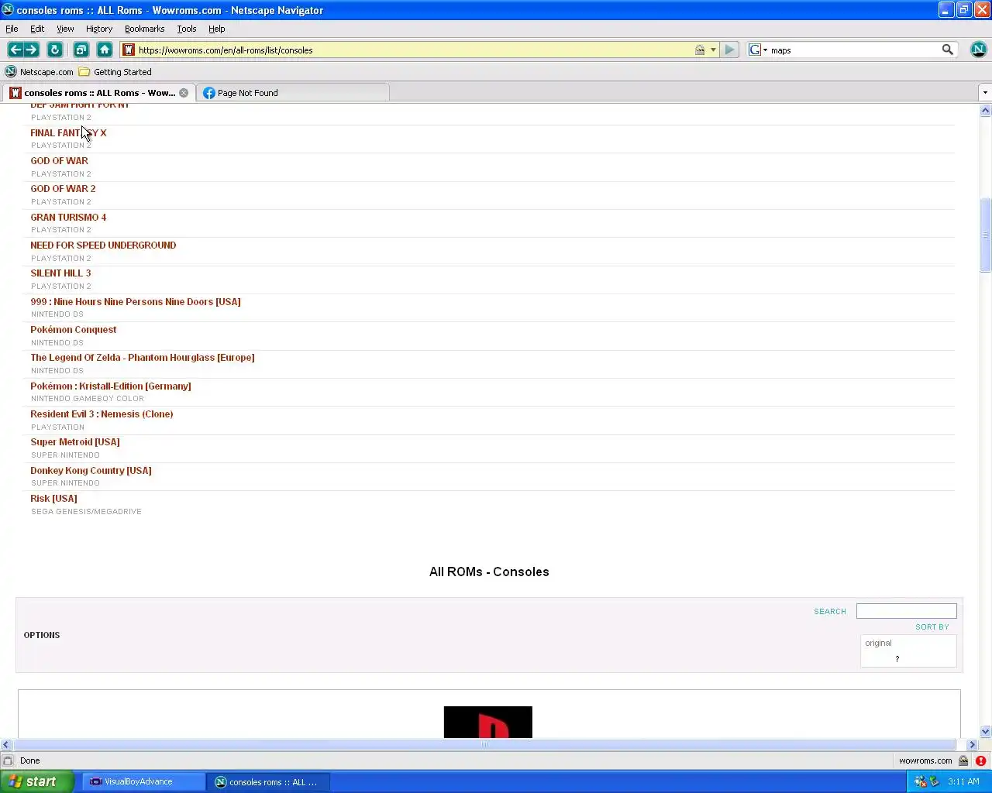Click the vertical scrollbar up arrow

[986, 111]
